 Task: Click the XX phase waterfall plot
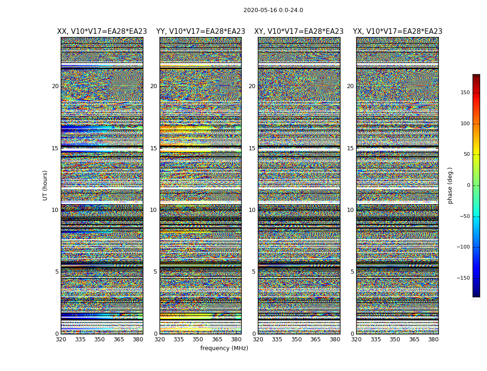[x=102, y=185]
